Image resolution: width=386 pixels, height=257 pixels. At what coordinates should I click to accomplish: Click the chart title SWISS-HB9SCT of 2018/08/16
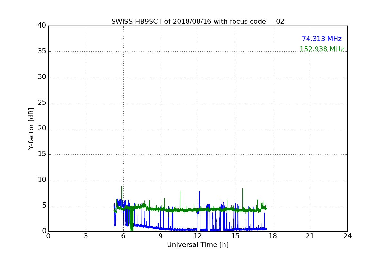click(x=198, y=22)
